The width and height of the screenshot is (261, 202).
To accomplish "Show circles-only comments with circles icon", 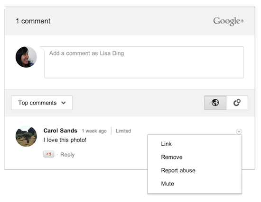I will coord(237,103).
